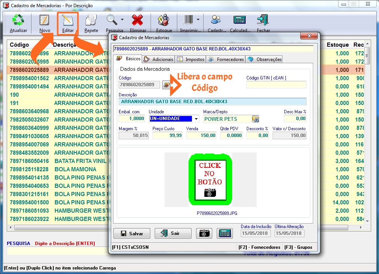Switch to the Básicos tab
The height and width of the screenshot is (274, 379).
point(128,59)
